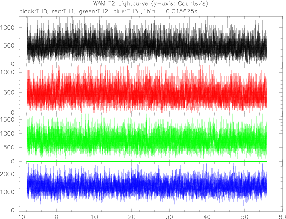
Task: Click the "500" y-axis label of the black TH0 panel
Action: point(10,46)
